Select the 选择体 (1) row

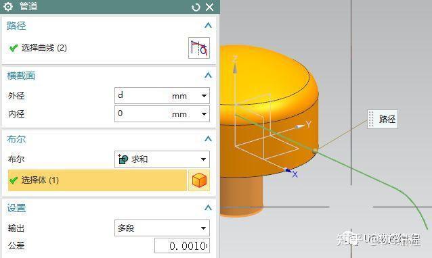(x=97, y=180)
